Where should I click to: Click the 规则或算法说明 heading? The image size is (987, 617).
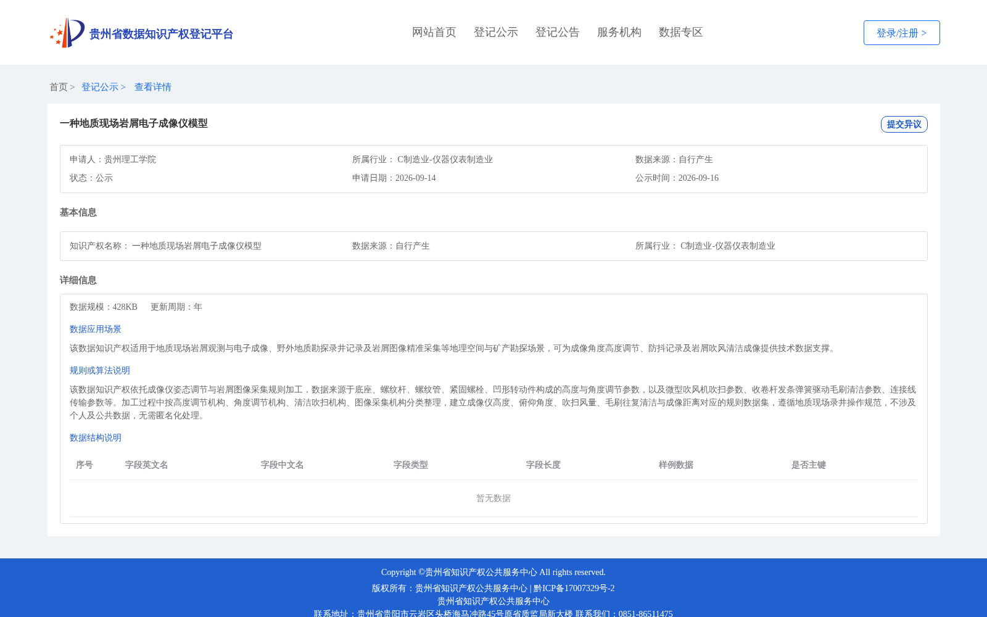pos(100,370)
